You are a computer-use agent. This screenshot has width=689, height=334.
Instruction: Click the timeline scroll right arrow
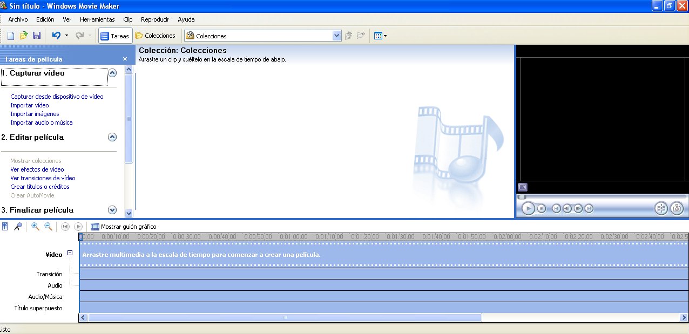point(685,318)
